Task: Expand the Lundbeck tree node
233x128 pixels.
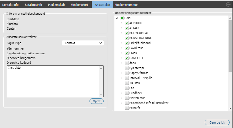Action: click(x=122, y=93)
